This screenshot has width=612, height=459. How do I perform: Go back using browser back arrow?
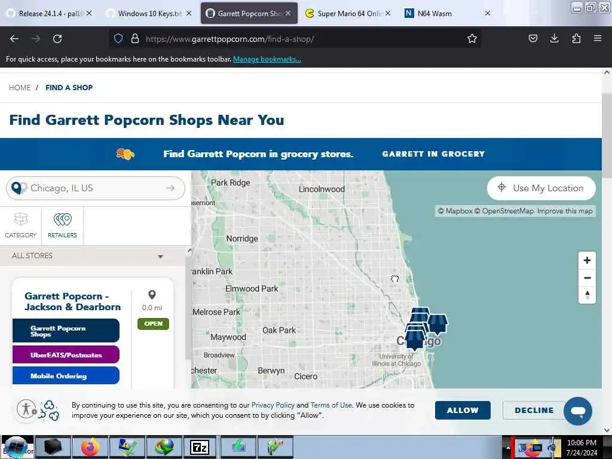(14, 39)
